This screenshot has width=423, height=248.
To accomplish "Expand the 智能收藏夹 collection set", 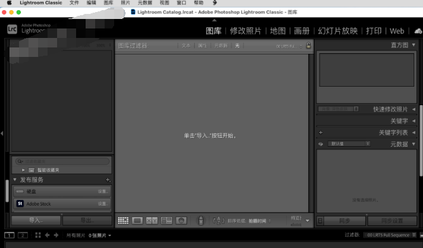I will tap(23, 170).
